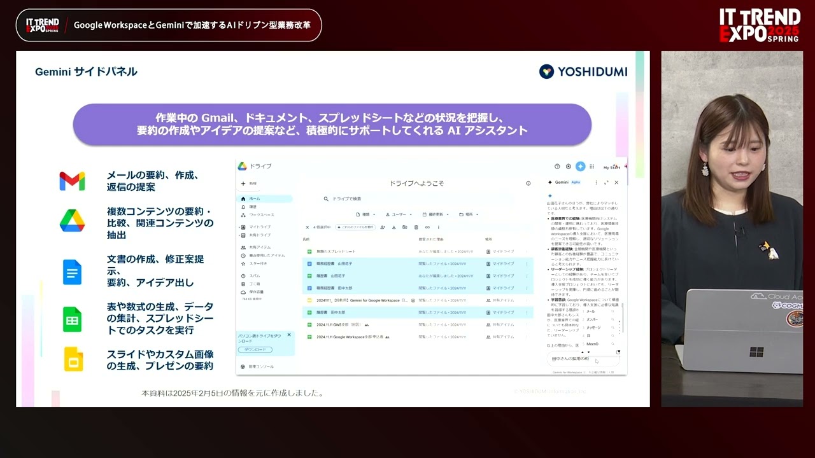Open row menu for 職務経歴書 山田花子
Screen dimensions: 815x458
click(x=527, y=263)
